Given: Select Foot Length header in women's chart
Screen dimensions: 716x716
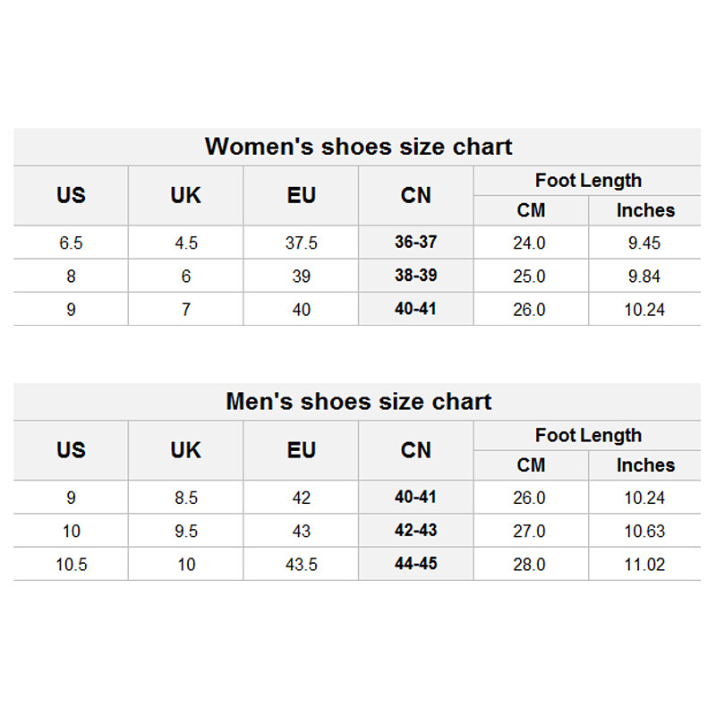Looking at the screenshot, I should 588,181.
